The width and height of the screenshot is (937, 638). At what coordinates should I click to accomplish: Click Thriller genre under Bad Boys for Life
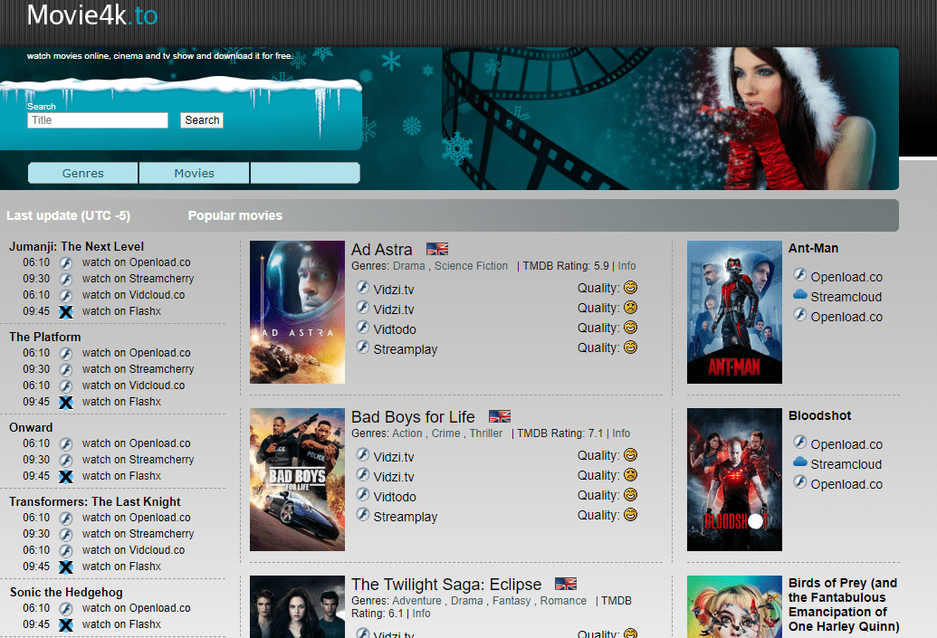click(486, 433)
